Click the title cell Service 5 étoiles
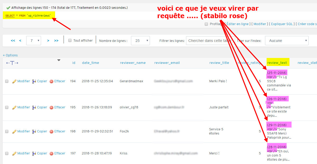Screen dimensions: 317x164 pos(216,131)
